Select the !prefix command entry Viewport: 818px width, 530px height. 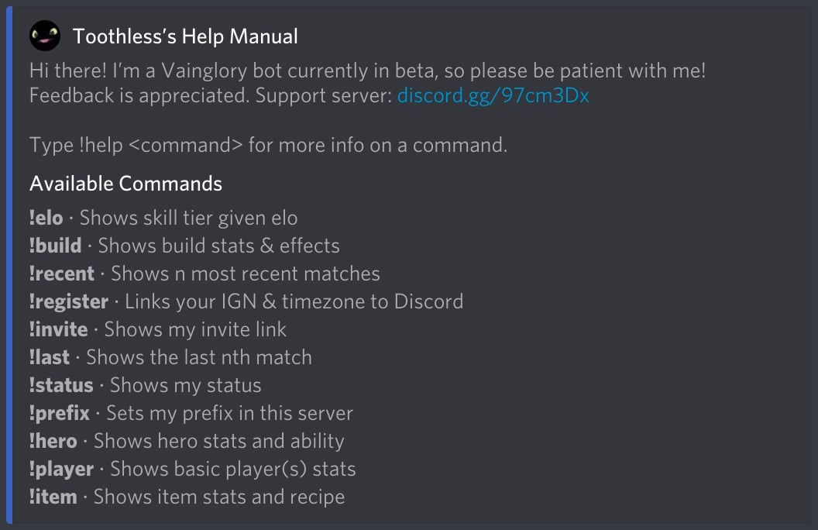(x=59, y=413)
